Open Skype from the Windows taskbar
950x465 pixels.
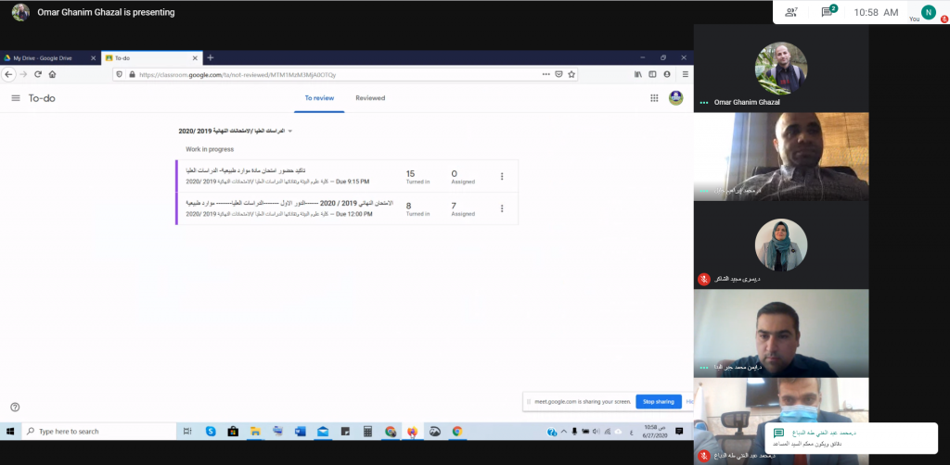(x=211, y=432)
